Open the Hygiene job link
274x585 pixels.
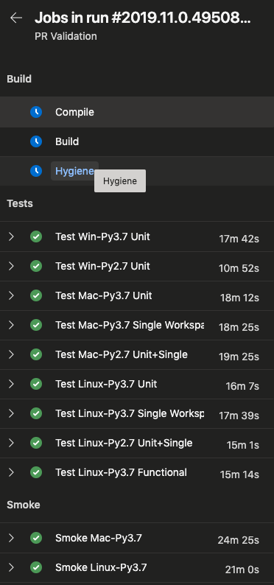pos(74,171)
